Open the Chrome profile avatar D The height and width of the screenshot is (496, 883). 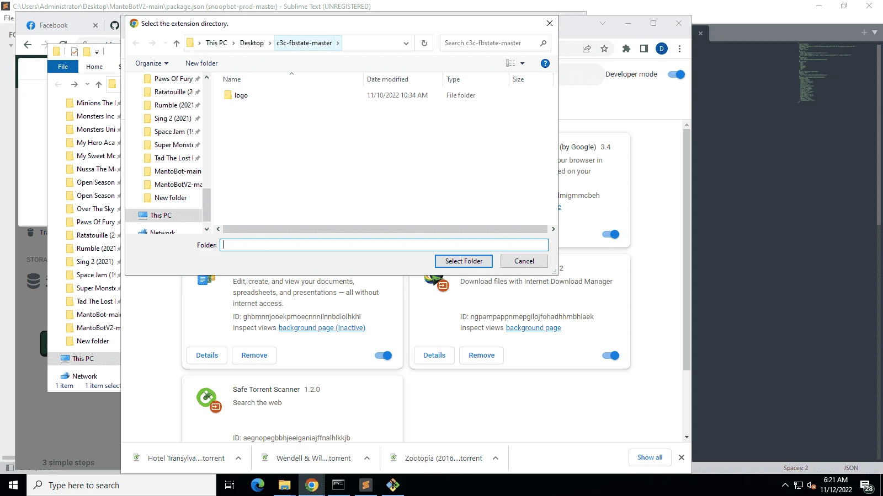pos(662,48)
